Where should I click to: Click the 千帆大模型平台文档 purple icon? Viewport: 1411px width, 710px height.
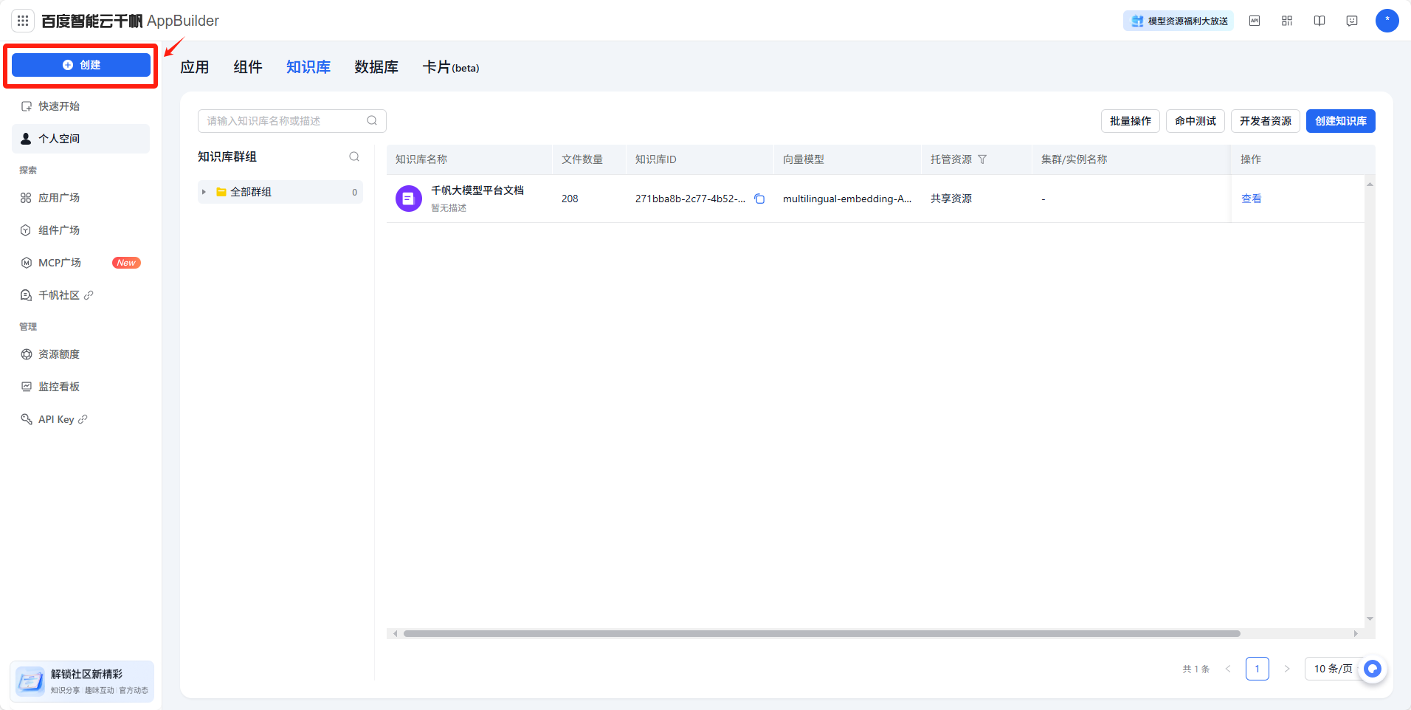point(408,199)
